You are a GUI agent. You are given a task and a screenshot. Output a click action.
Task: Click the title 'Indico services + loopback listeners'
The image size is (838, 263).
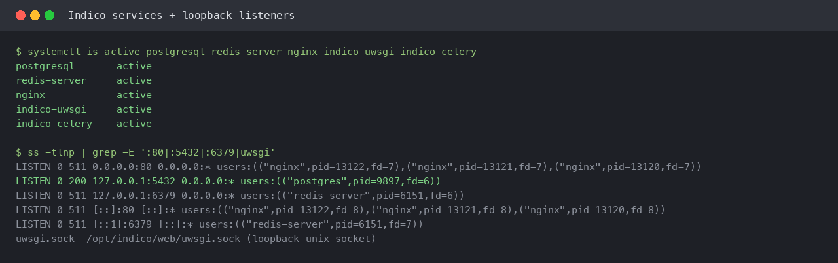point(181,15)
